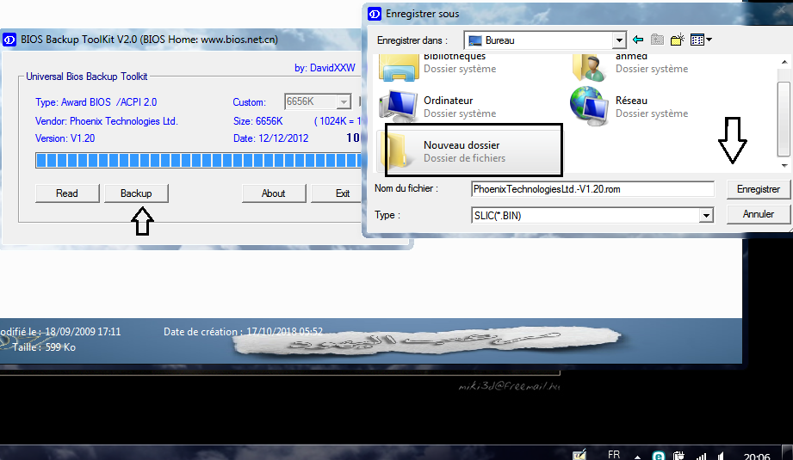Open the Custom size dropdown showing 6656K
The image size is (793, 460).
344,102
